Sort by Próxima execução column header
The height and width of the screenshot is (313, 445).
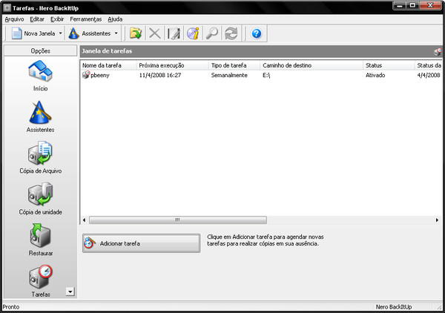(172, 65)
